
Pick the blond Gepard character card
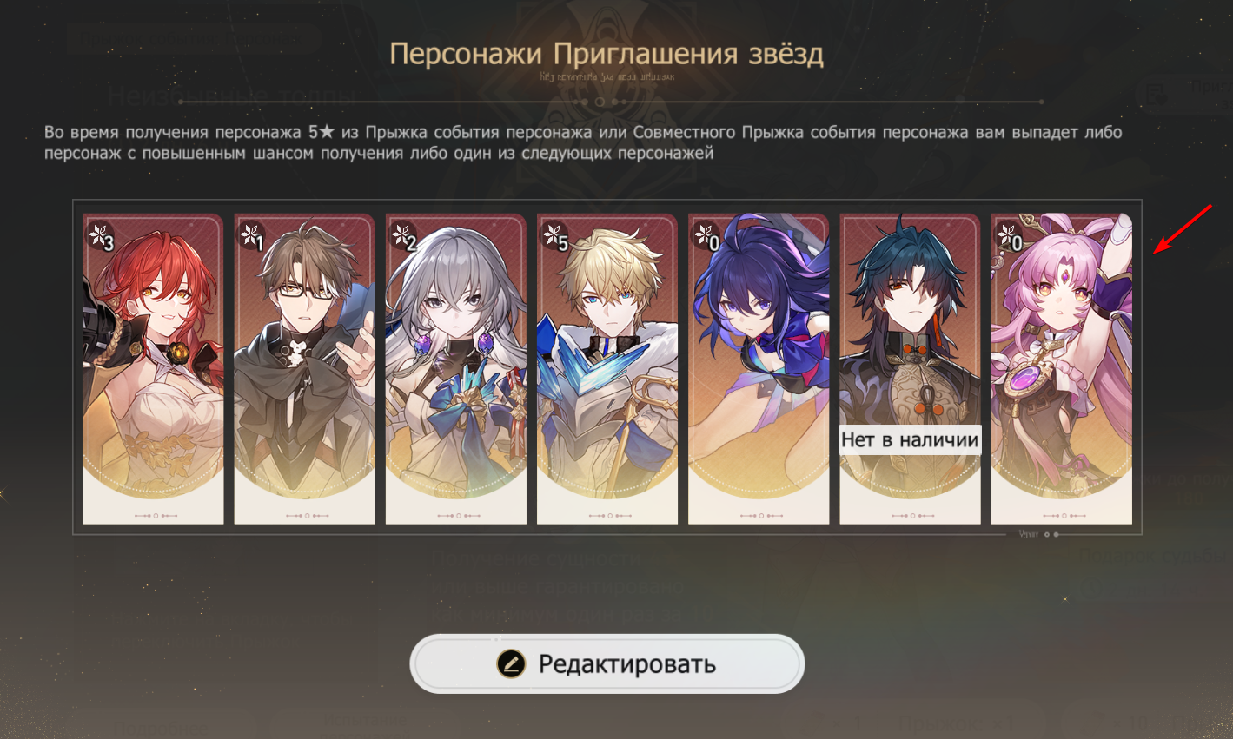point(607,369)
